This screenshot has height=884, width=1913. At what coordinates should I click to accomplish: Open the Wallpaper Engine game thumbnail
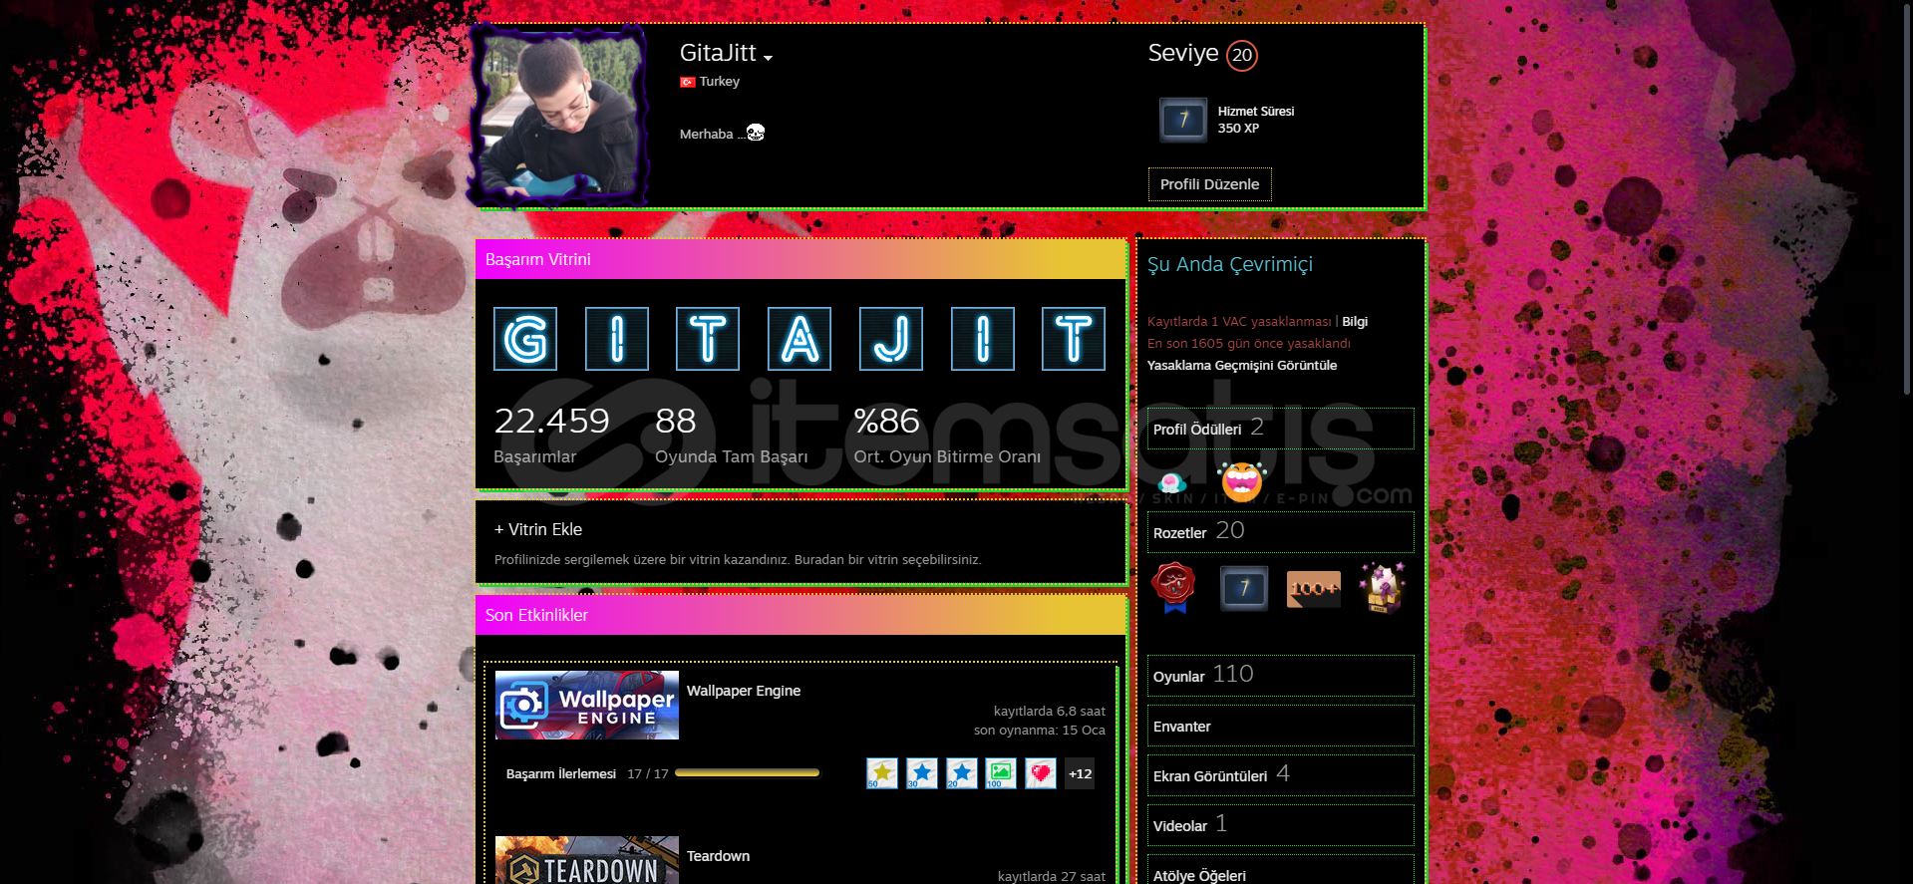(587, 705)
